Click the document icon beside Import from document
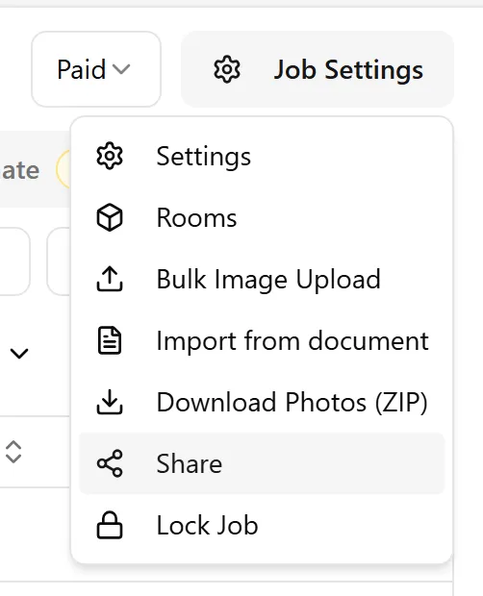 110,340
